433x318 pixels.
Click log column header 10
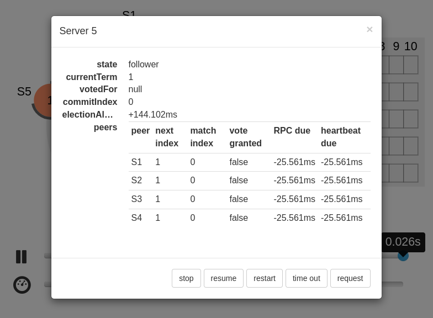[x=410, y=46]
